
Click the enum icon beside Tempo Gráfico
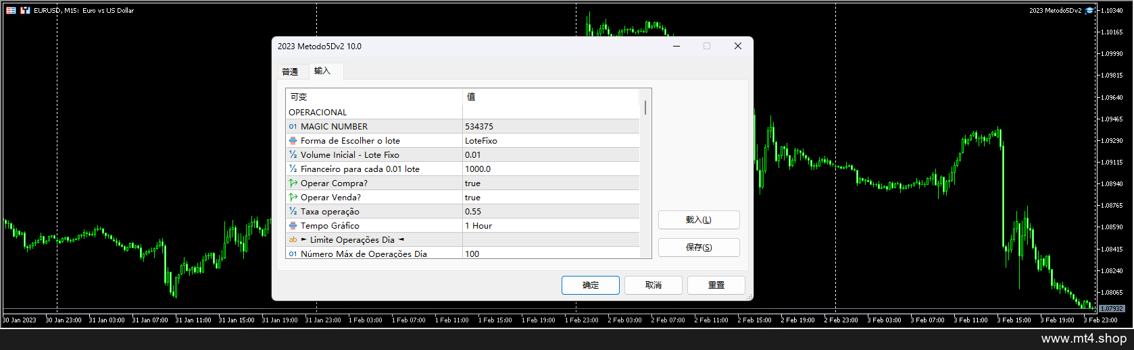(x=293, y=225)
